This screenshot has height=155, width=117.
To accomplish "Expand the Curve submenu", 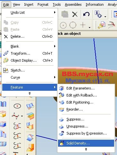I will coord(29,77).
